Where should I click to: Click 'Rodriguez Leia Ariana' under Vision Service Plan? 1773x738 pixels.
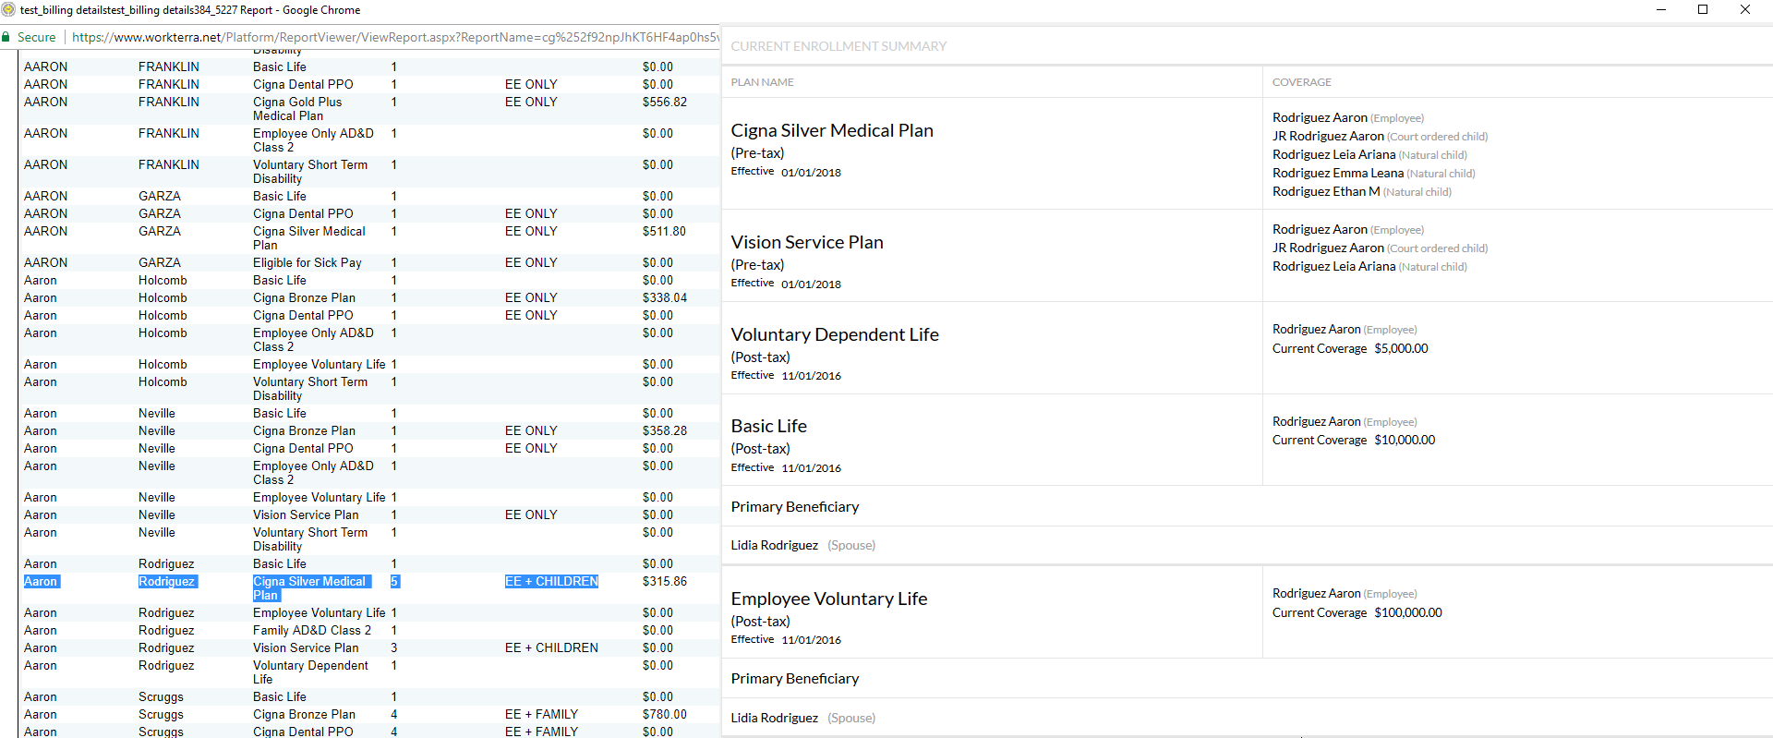1333,266
